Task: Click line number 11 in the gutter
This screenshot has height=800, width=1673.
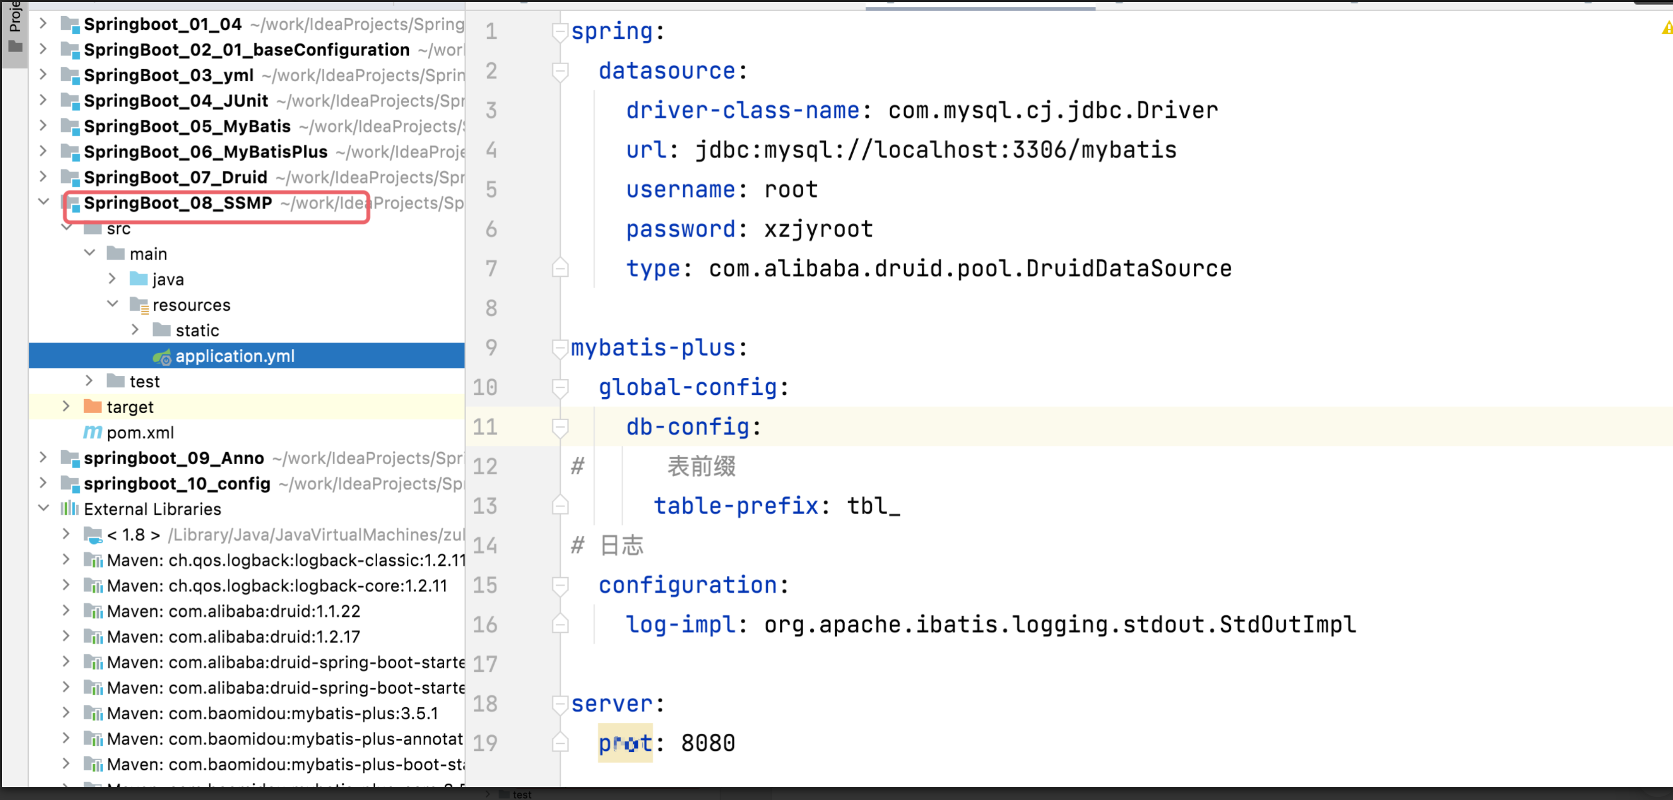Action: coord(485,427)
